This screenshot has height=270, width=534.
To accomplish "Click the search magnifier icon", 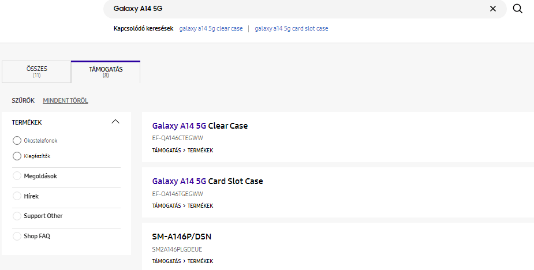I will [x=517, y=9].
